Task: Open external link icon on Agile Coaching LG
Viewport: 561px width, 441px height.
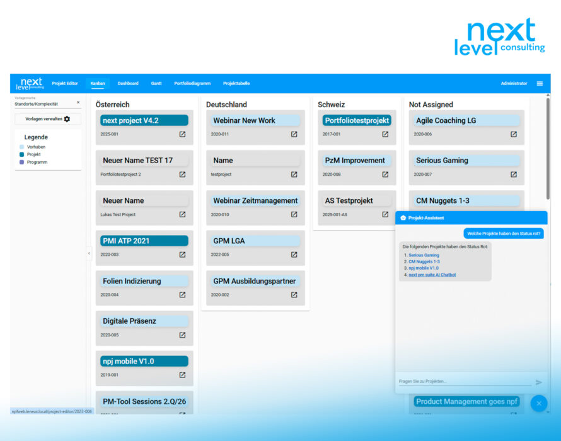Action: point(514,134)
